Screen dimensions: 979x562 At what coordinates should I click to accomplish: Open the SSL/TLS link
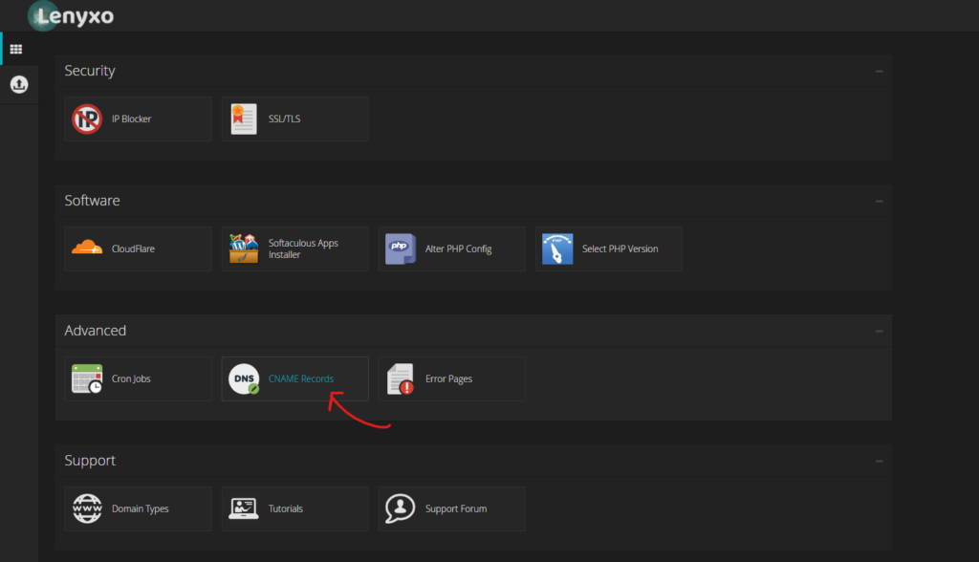tap(284, 119)
